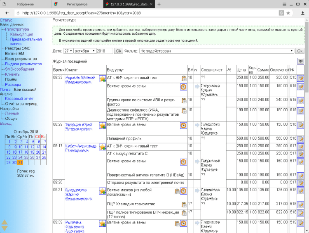Screen dimensions: 309x233
Task: Open the day dropdown showing 27
Action: (x=68, y=51)
